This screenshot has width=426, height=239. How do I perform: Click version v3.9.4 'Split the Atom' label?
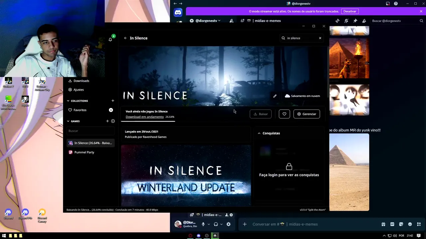click(x=313, y=210)
